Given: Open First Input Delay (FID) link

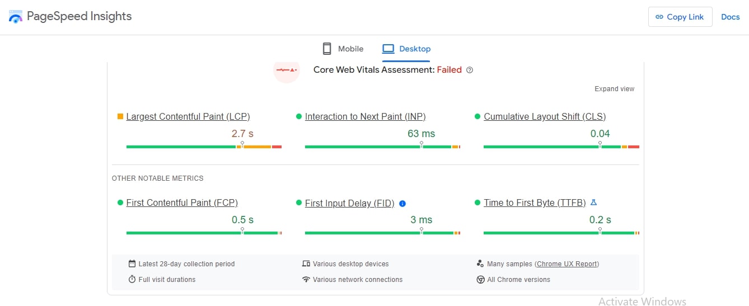Looking at the screenshot, I should 350,204.
